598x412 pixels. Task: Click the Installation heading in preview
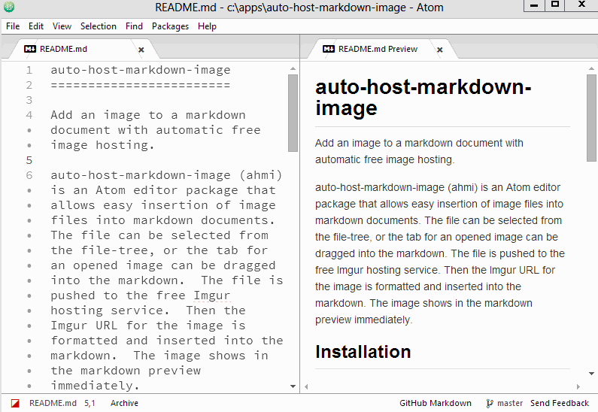click(363, 352)
